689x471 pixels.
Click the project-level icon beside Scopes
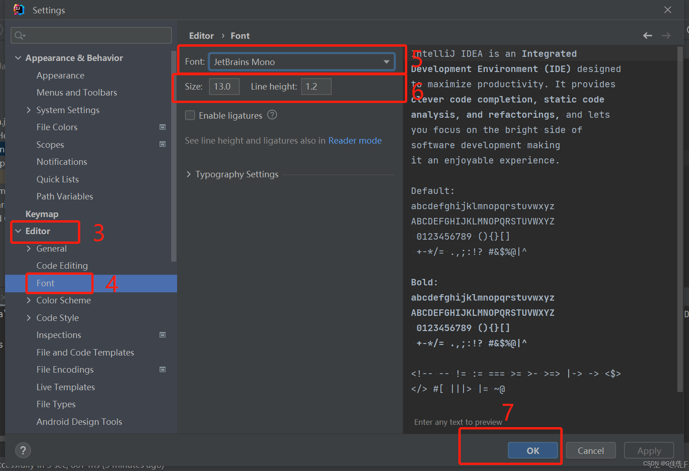click(x=162, y=144)
